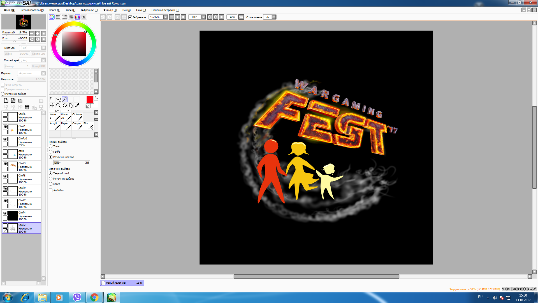
Task: Click the horizontal canvas scrollbar thumb
Action: point(316,277)
